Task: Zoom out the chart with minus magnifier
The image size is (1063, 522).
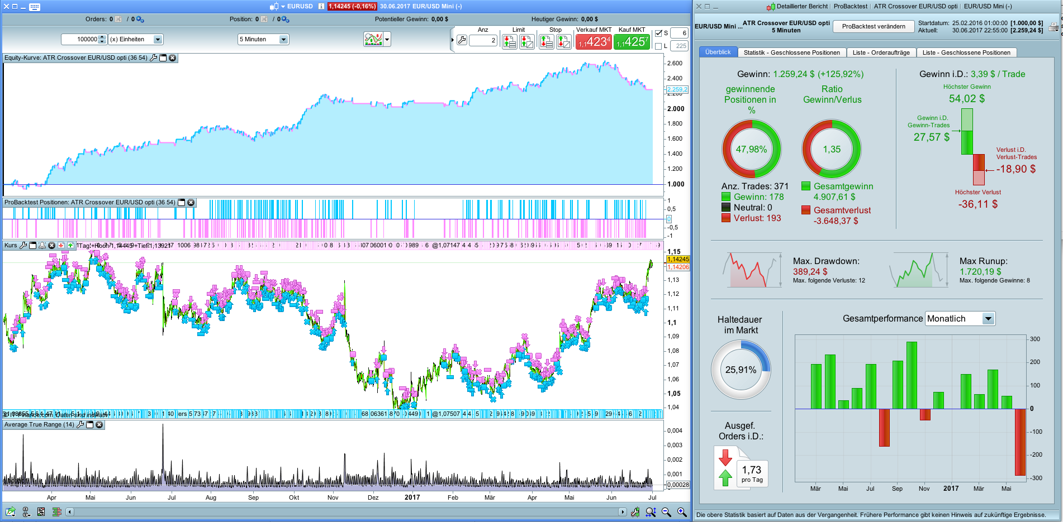Action: pos(666,511)
